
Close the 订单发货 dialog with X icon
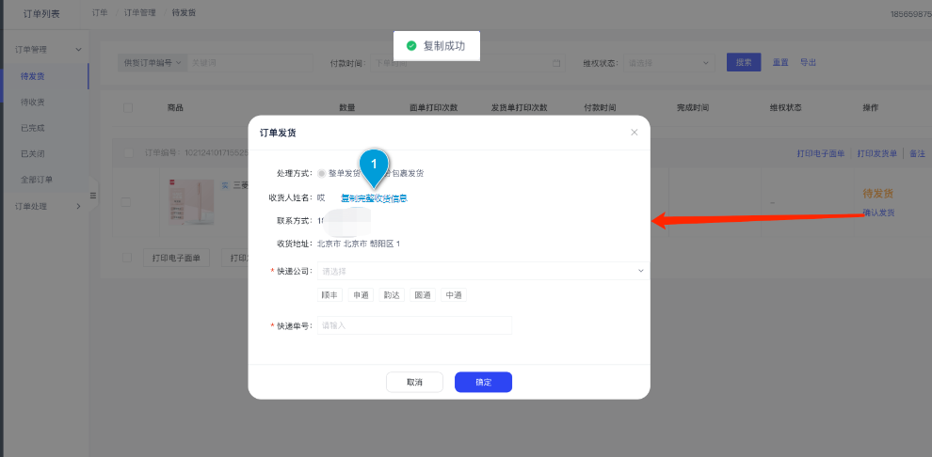tap(634, 133)
